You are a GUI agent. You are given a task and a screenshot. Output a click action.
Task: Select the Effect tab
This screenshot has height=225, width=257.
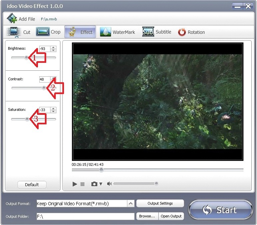[x=80, y=32]
